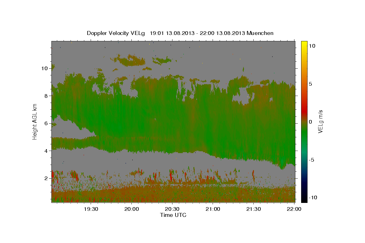This screenshot has width=365, height=243.
Task: Click the height axis label 10
Action: pos(44,68)
